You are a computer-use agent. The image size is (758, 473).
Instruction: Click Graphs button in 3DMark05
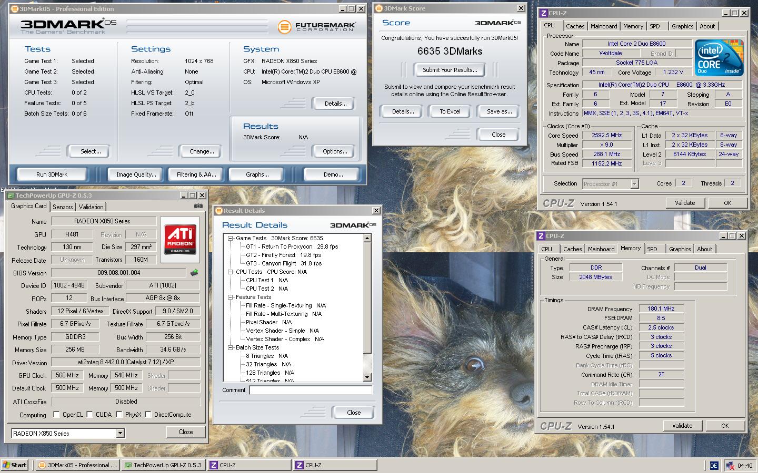(x=257, y=174)
